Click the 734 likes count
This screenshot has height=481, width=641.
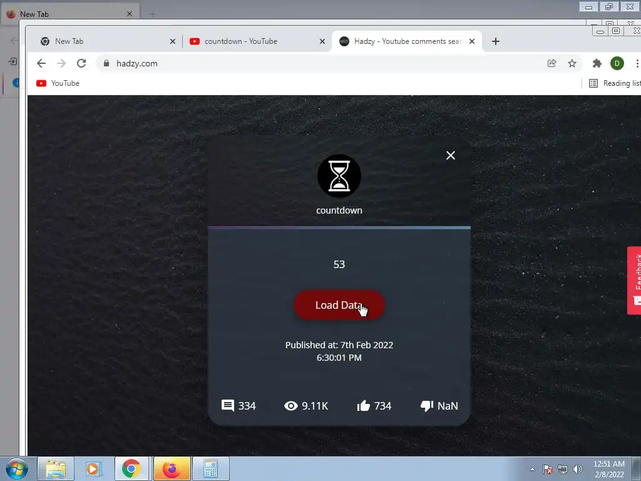click(382, 406)
